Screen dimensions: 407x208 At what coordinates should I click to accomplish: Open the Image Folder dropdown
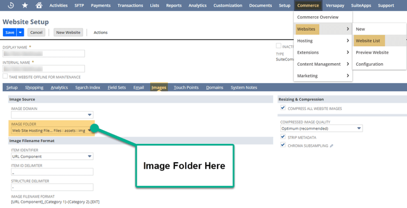(x=52, y=131)
